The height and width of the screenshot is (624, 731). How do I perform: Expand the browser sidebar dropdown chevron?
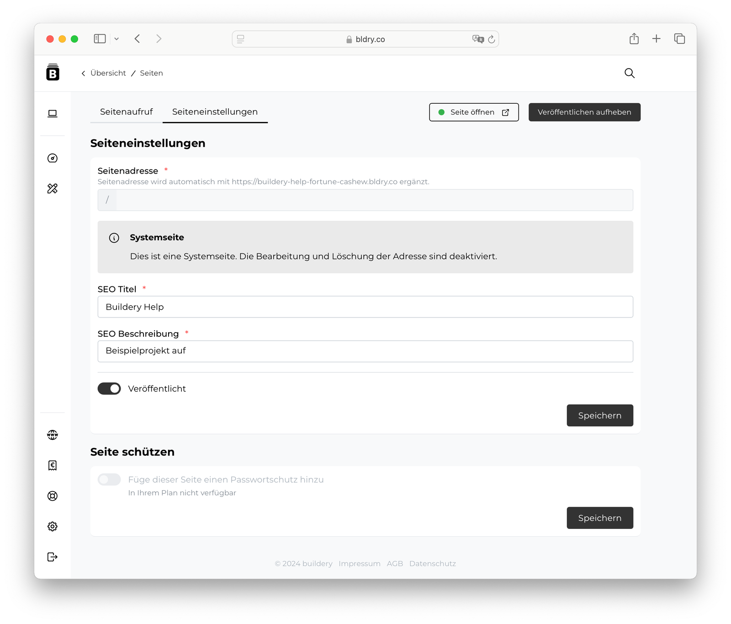click(x=117, y=39)
